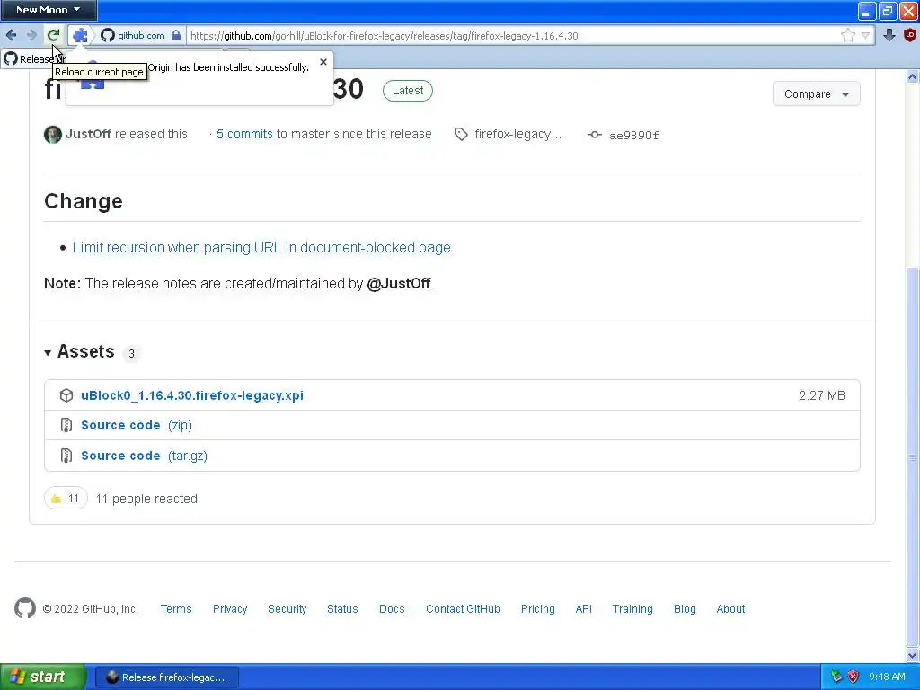Open the Compare dropdown
The height and width of the screenshot is (690, 920).
click(816, 93)
